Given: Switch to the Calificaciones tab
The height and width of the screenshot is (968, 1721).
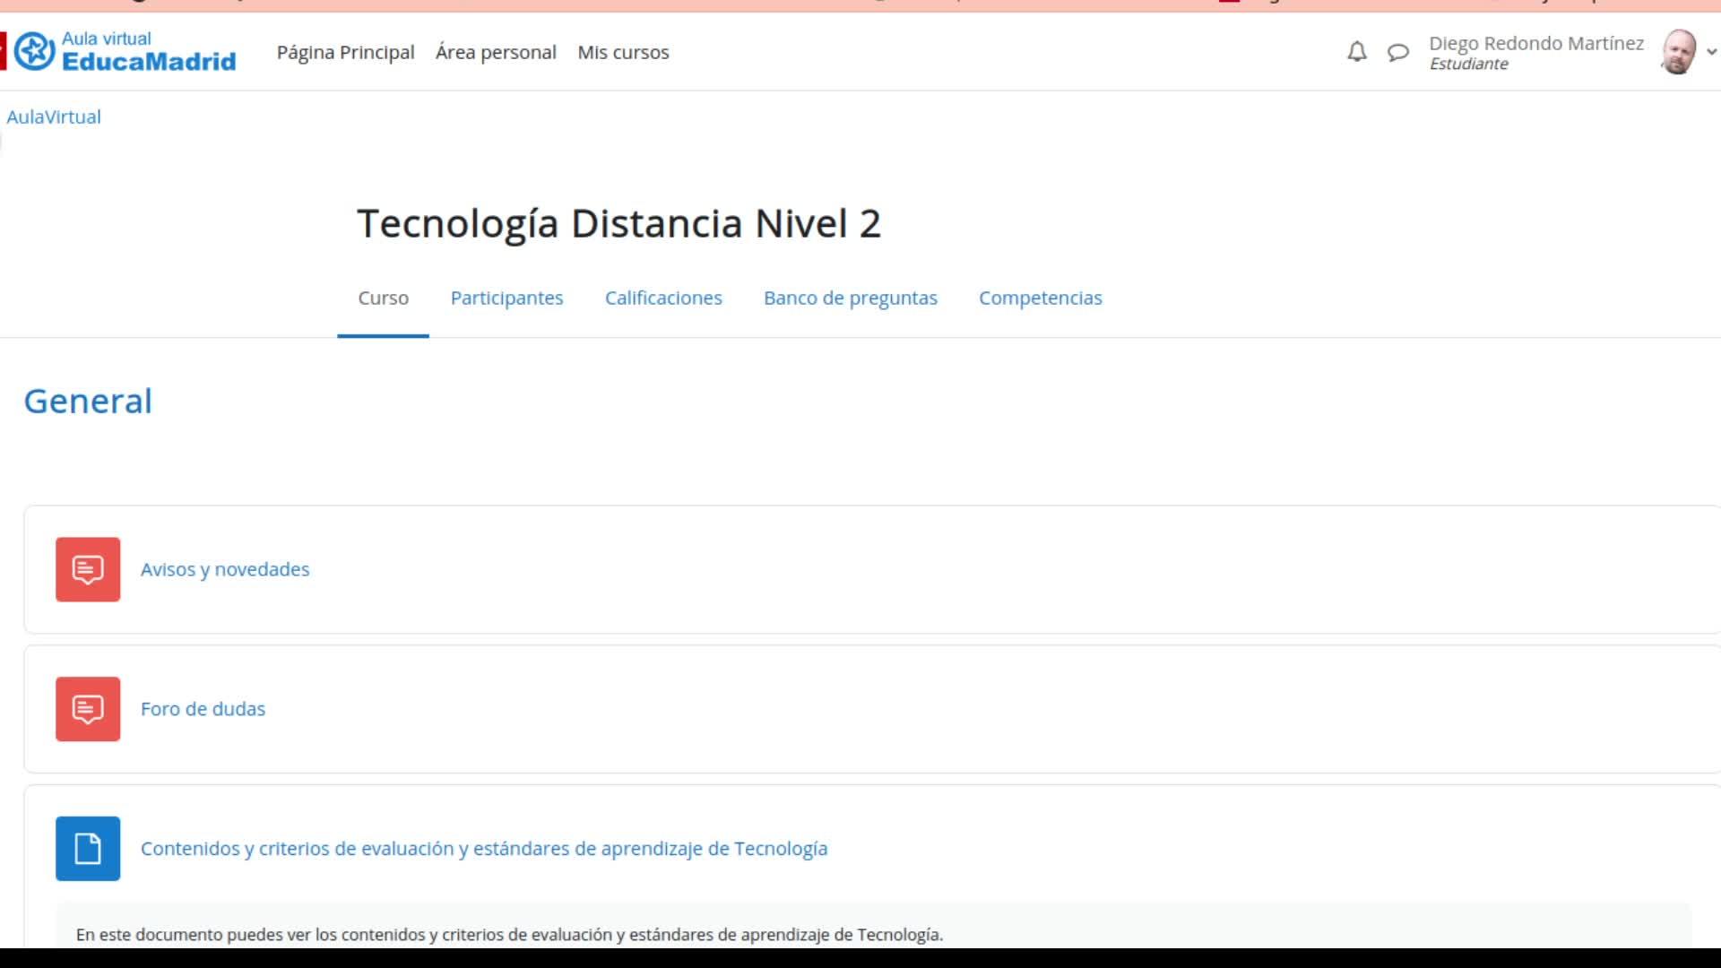Looking at the screenshot, I should [x=663, y=298].
